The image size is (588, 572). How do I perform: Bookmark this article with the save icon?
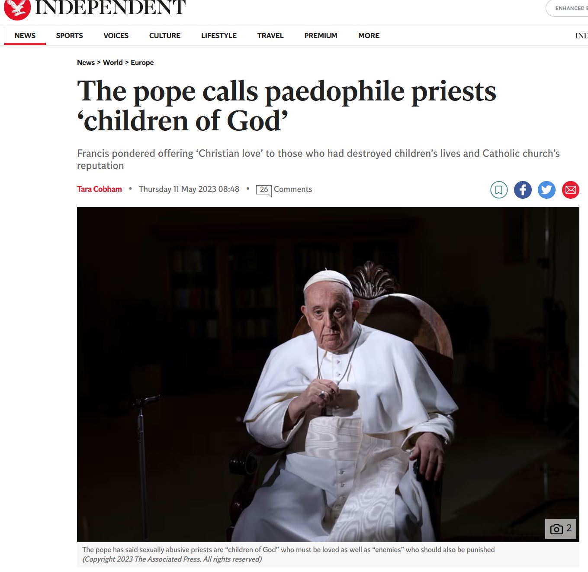click(499, 190)
